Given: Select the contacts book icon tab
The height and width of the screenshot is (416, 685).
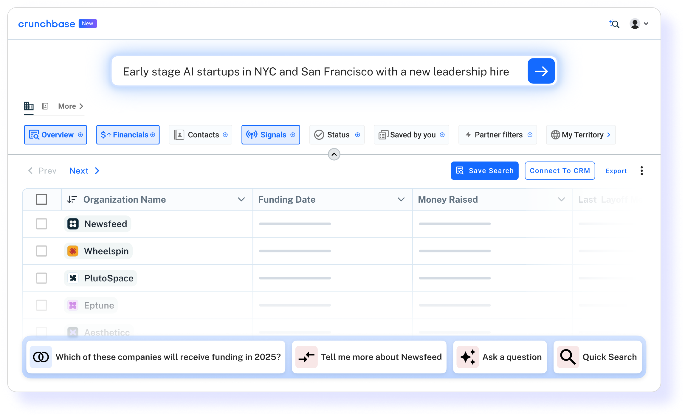Looking at the screenshot, I should (x=45, y=106).
